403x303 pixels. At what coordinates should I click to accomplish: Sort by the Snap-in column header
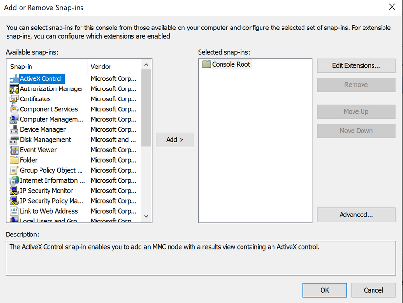point(47,67)
